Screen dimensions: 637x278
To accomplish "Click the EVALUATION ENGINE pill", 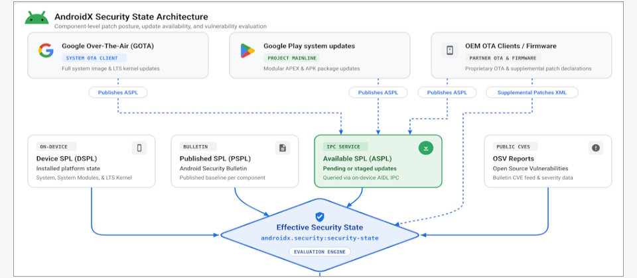I will [320, 252].
